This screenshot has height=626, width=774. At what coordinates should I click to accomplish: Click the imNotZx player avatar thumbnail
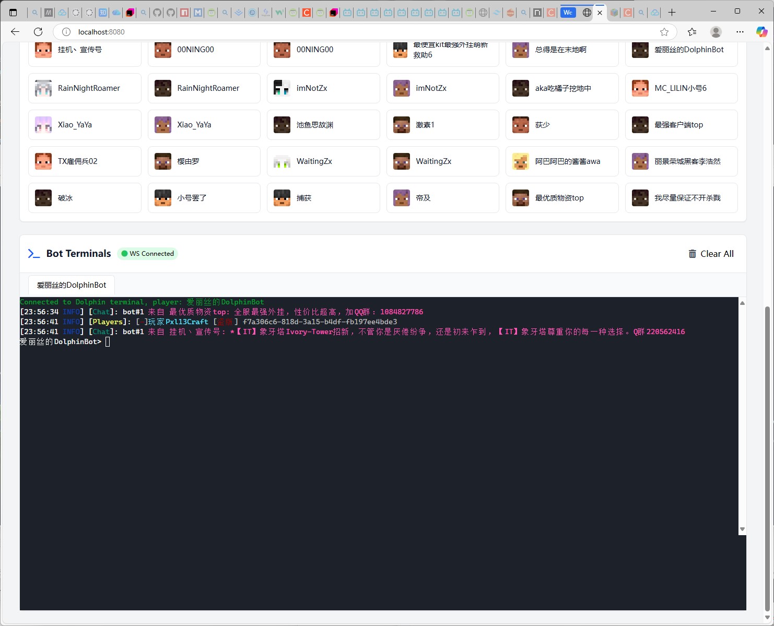point(282,88)
